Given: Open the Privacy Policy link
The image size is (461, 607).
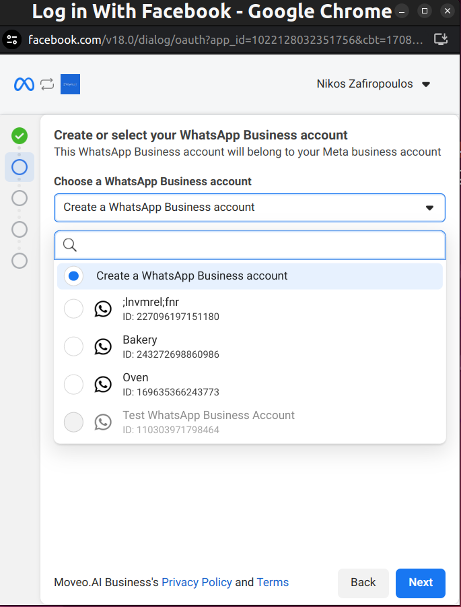Looking at the screenshot, I should click(x=197, y=582).
